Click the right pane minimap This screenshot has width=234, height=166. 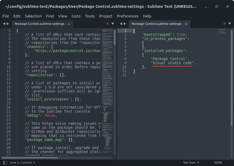pyautogui.click(x=223, y=32)
